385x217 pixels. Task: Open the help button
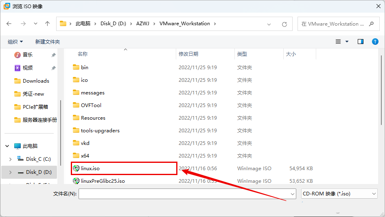pos(375,42)
